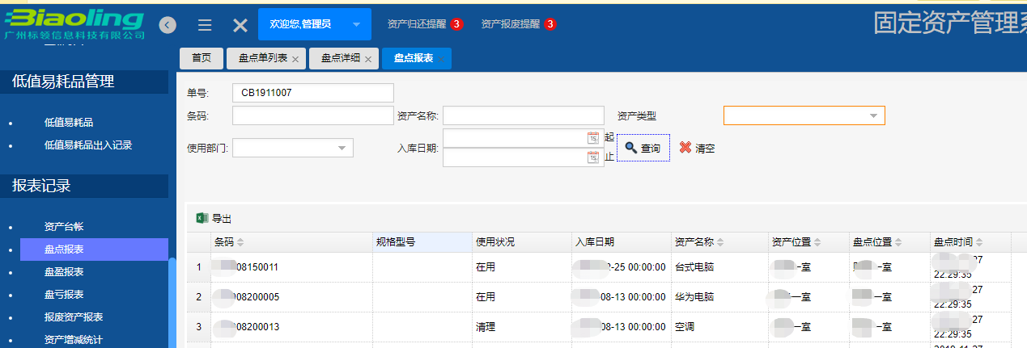Click the 查询 search button
The height and width of the screenshot is (348, 1027).
[643, 149]
